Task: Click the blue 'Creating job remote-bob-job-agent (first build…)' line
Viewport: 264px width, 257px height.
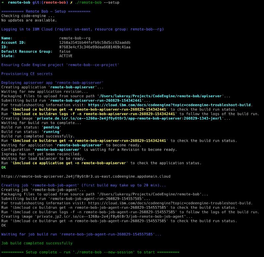Action: (x=83, y=185)
